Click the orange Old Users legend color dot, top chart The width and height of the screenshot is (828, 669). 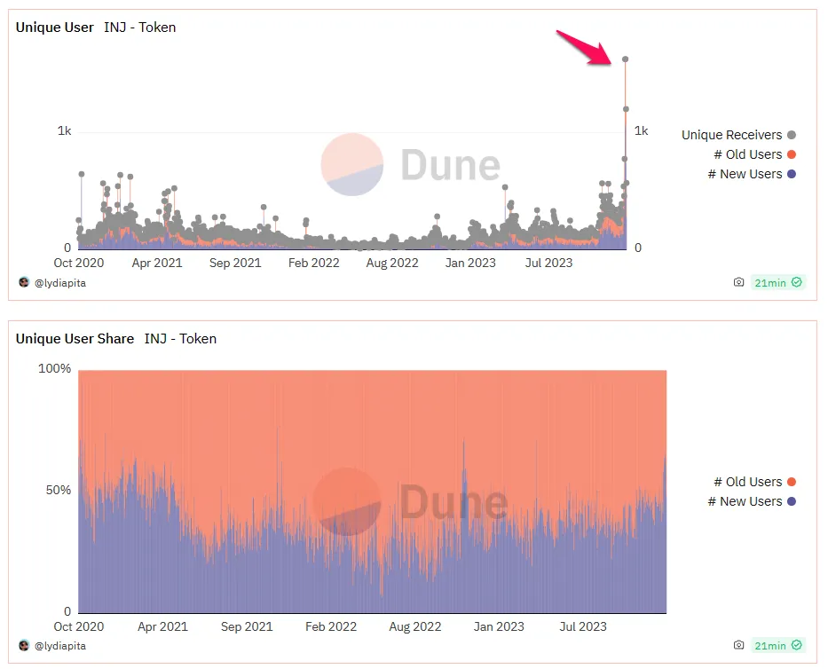791,154
